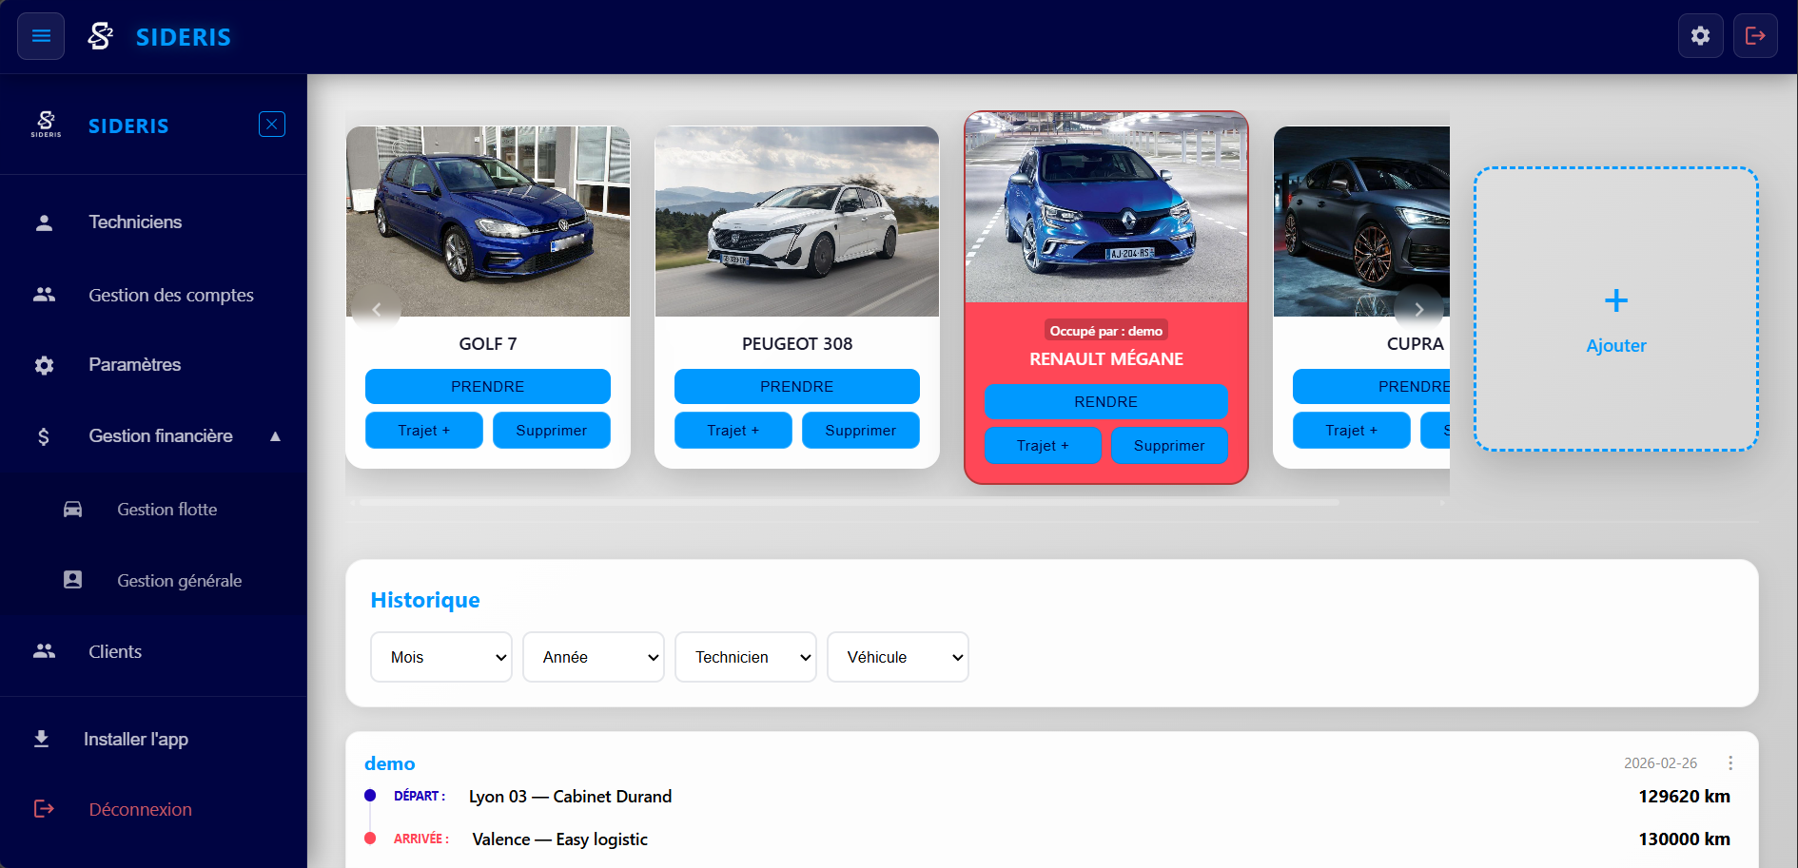Image resolution: width=1798 pixels, height=868 pixels.
Task: Click the dollar icon next to Gestion financière
Action: click(x=44, y=435)
